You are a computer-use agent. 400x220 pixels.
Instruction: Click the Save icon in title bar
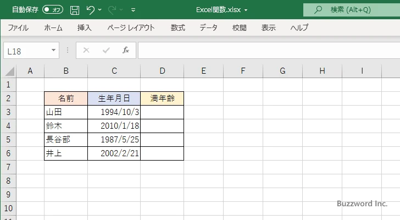click(x=75, y=10)
